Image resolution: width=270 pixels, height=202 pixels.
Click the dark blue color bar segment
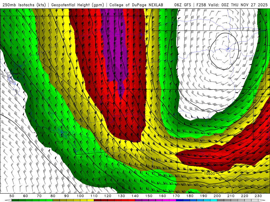pos(180,200)
